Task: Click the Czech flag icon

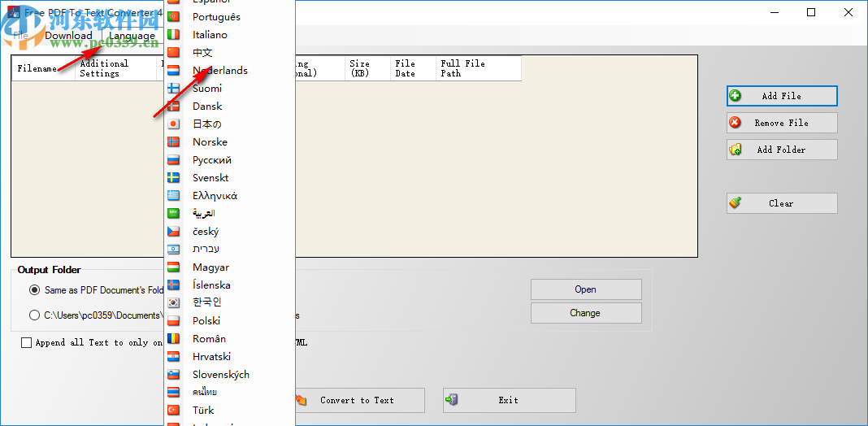Action: pos(173,232)
